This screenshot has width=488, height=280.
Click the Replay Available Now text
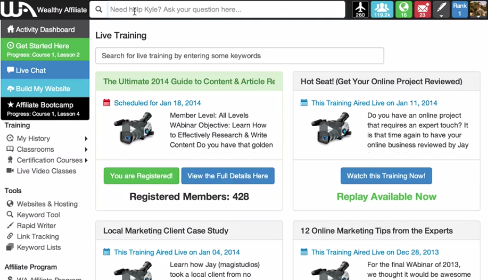point(387,196)
